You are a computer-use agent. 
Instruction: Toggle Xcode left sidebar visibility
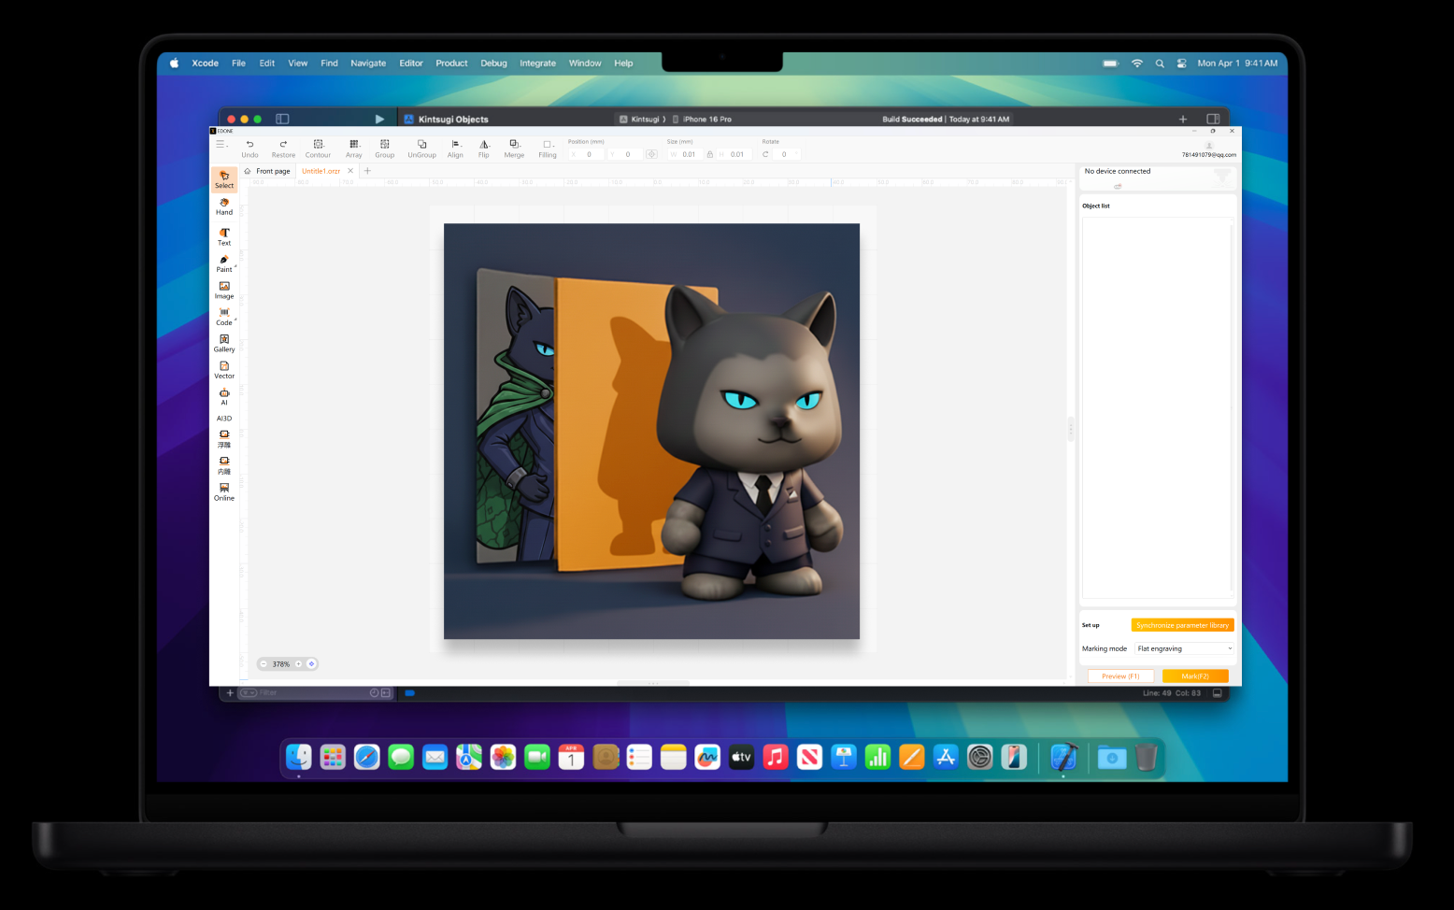tap(282, 119)
